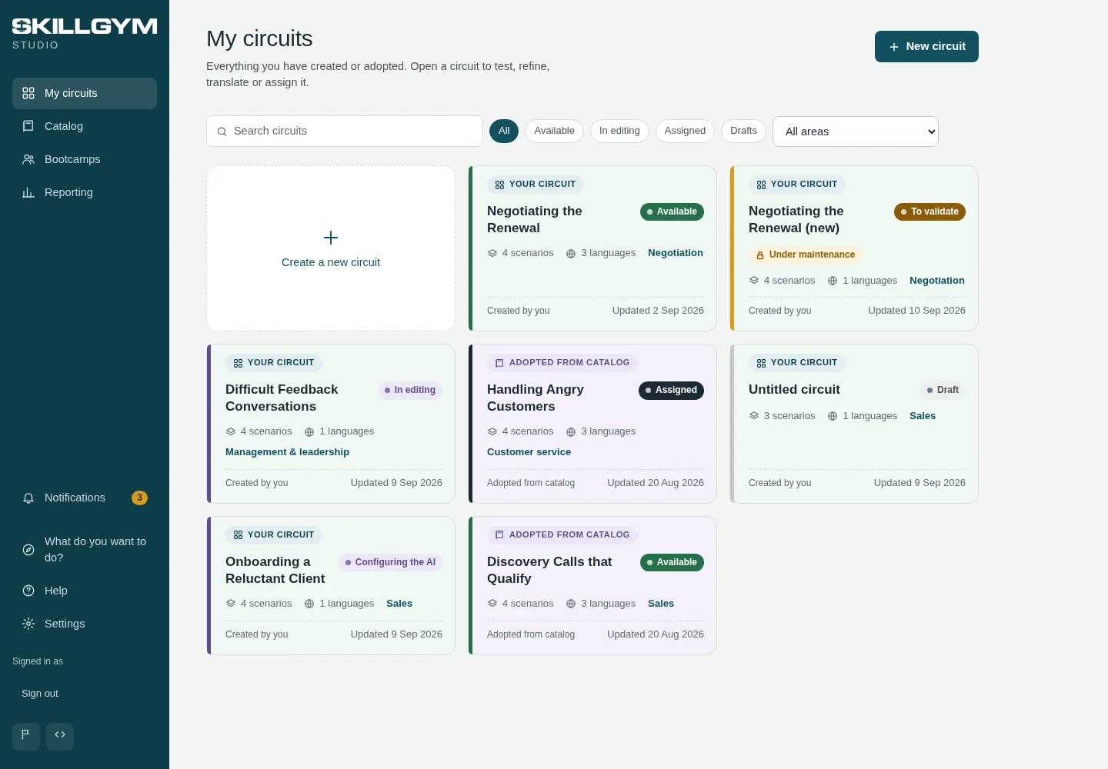The width and height of the screenshot is (1108, 769).
Task: Open the Handling Angry Customers circuit card
Action: [x=592, y=424]
